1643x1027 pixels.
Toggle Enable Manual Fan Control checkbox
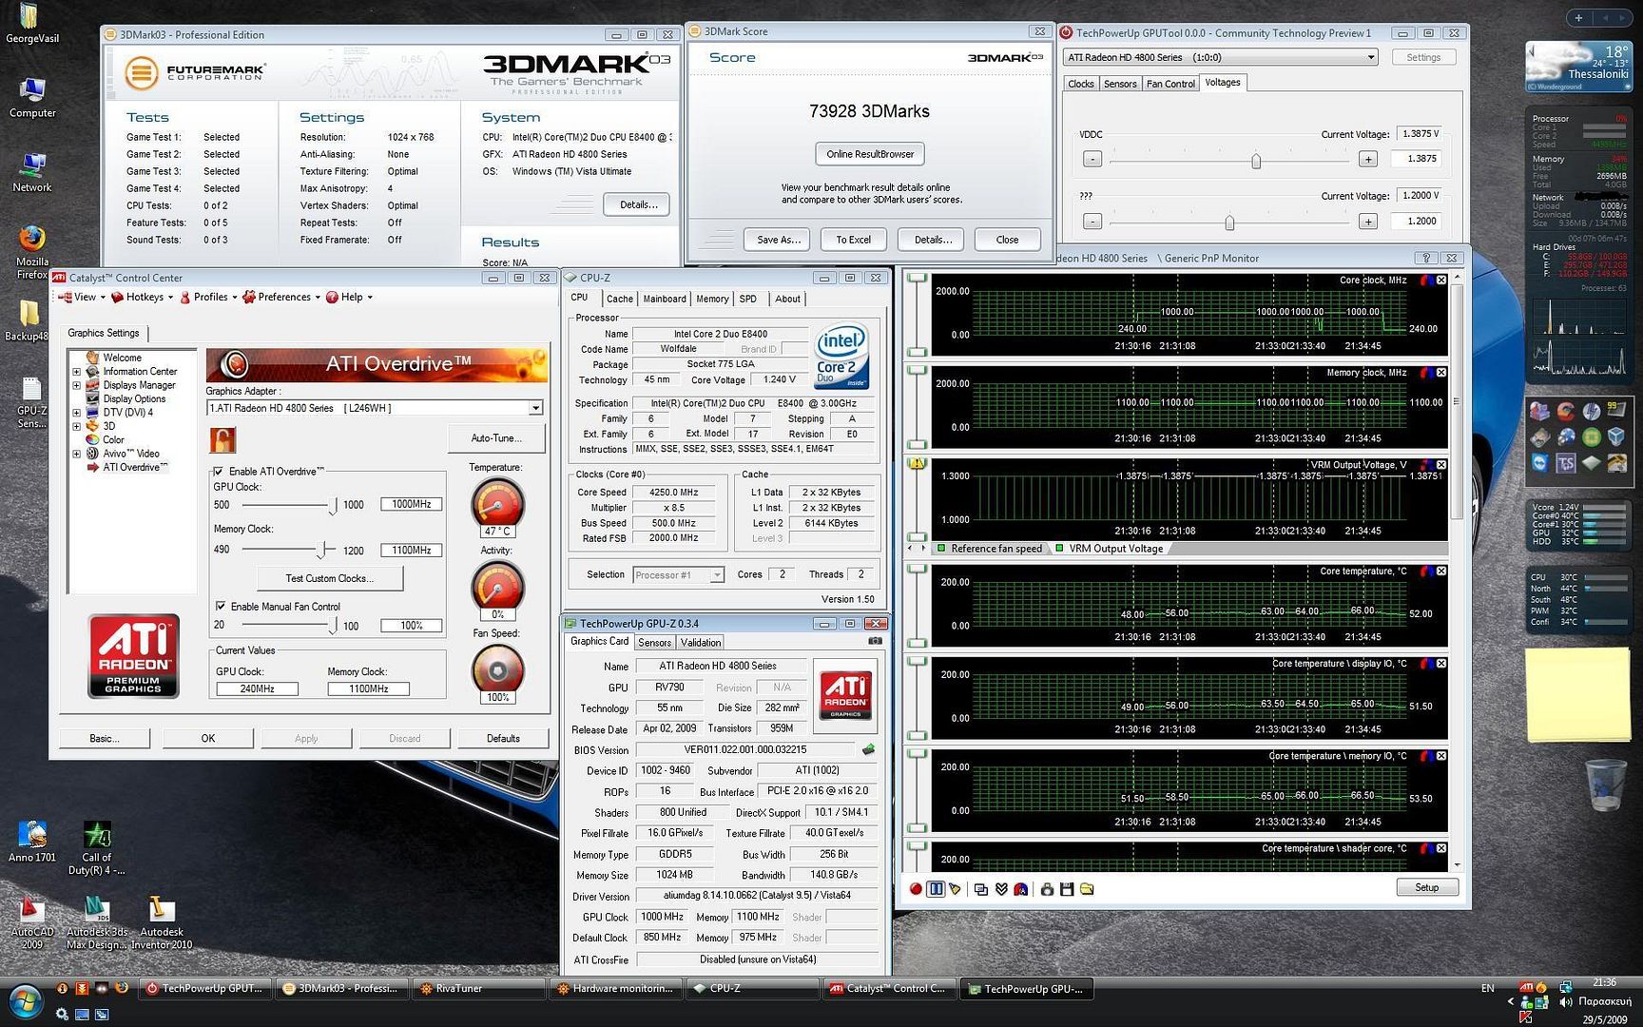221,607
